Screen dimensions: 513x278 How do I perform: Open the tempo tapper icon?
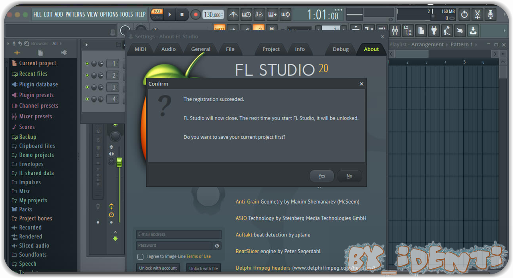pyautogui.click(x=446, y=30)
